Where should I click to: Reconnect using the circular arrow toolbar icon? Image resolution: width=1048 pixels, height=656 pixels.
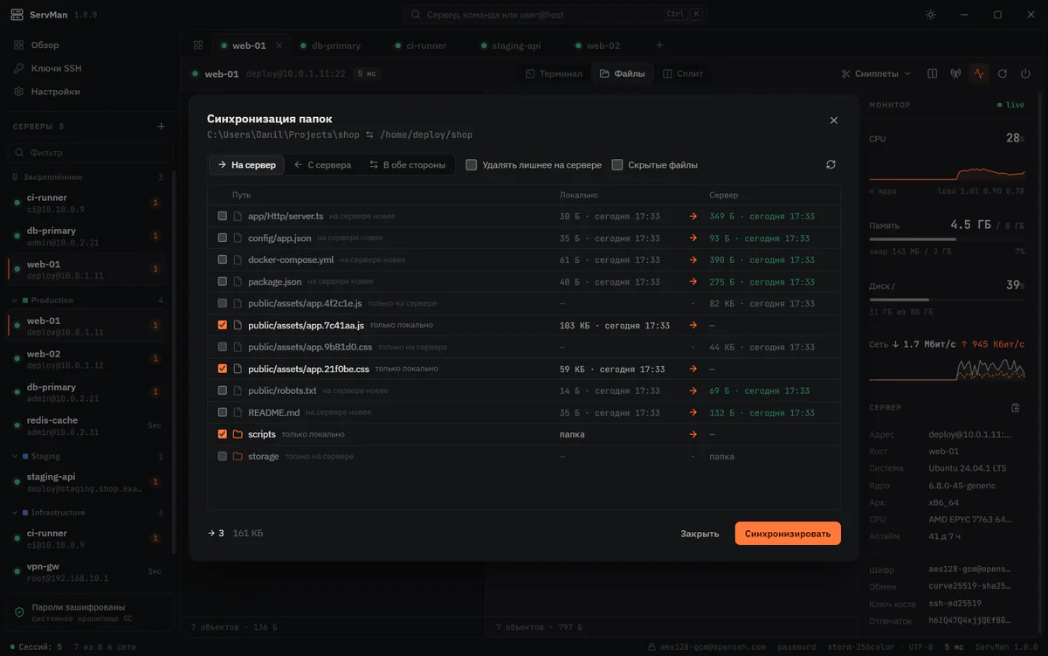pyautogui.click(x=1003, y=74)
